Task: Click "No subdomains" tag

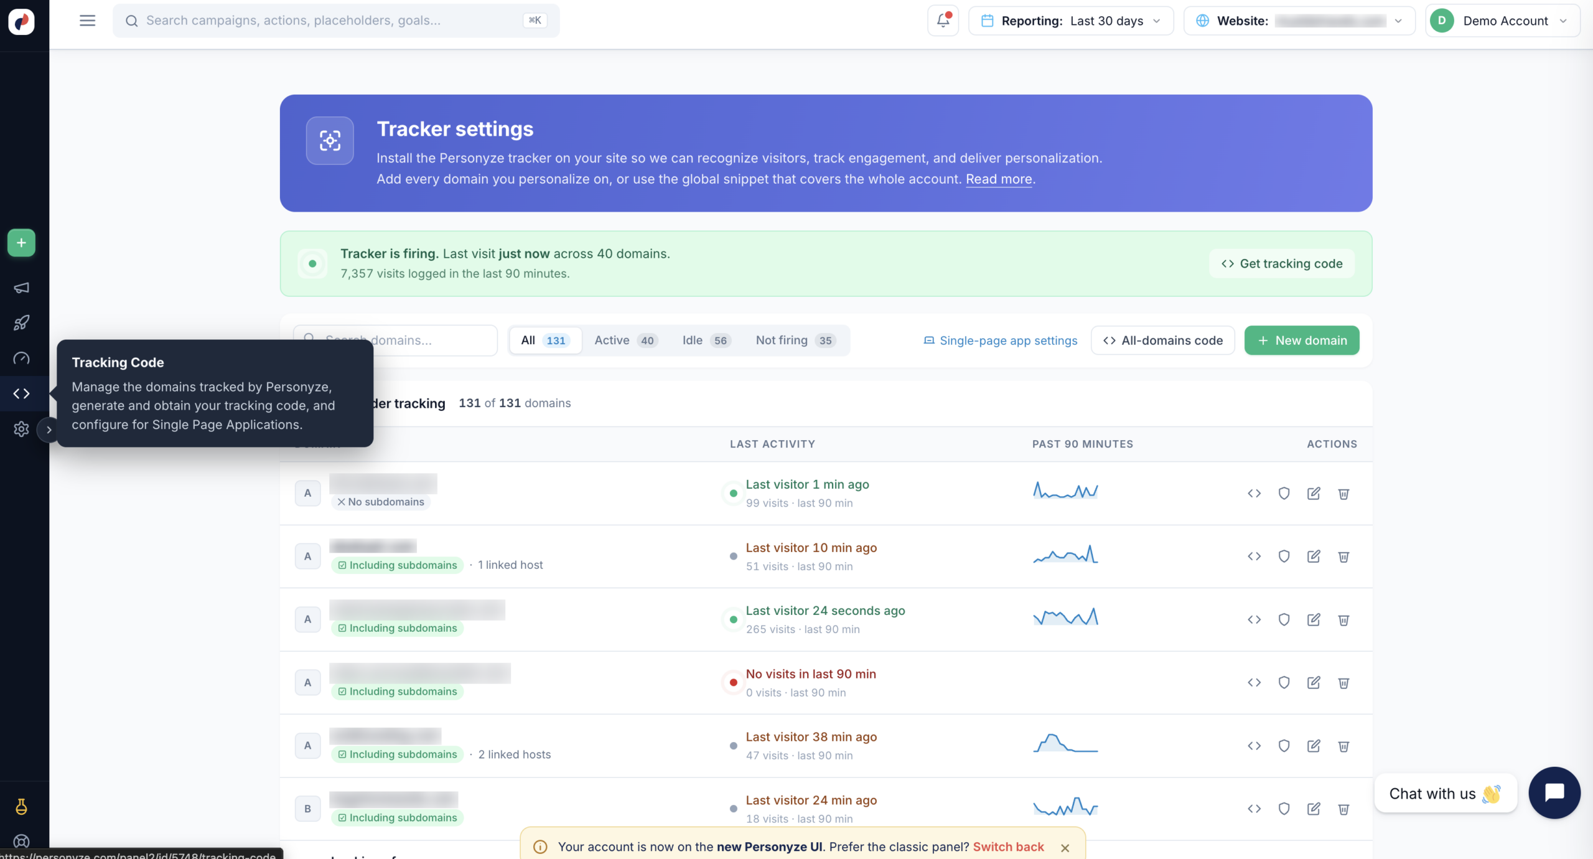Action: [x=380, y=502]
